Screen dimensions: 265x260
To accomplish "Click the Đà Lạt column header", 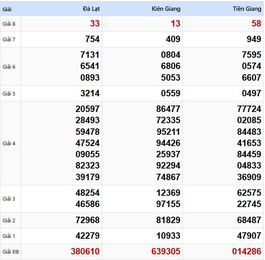I will [x=91, y=9].
